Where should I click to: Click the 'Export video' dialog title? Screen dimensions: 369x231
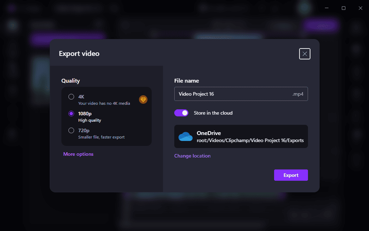79,53
